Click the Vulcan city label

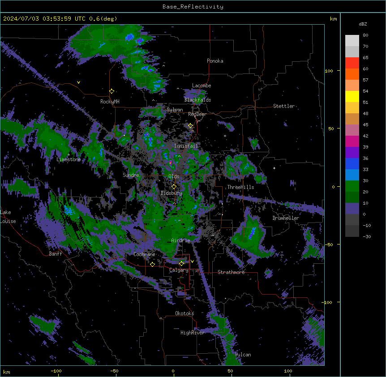[243, 355]
